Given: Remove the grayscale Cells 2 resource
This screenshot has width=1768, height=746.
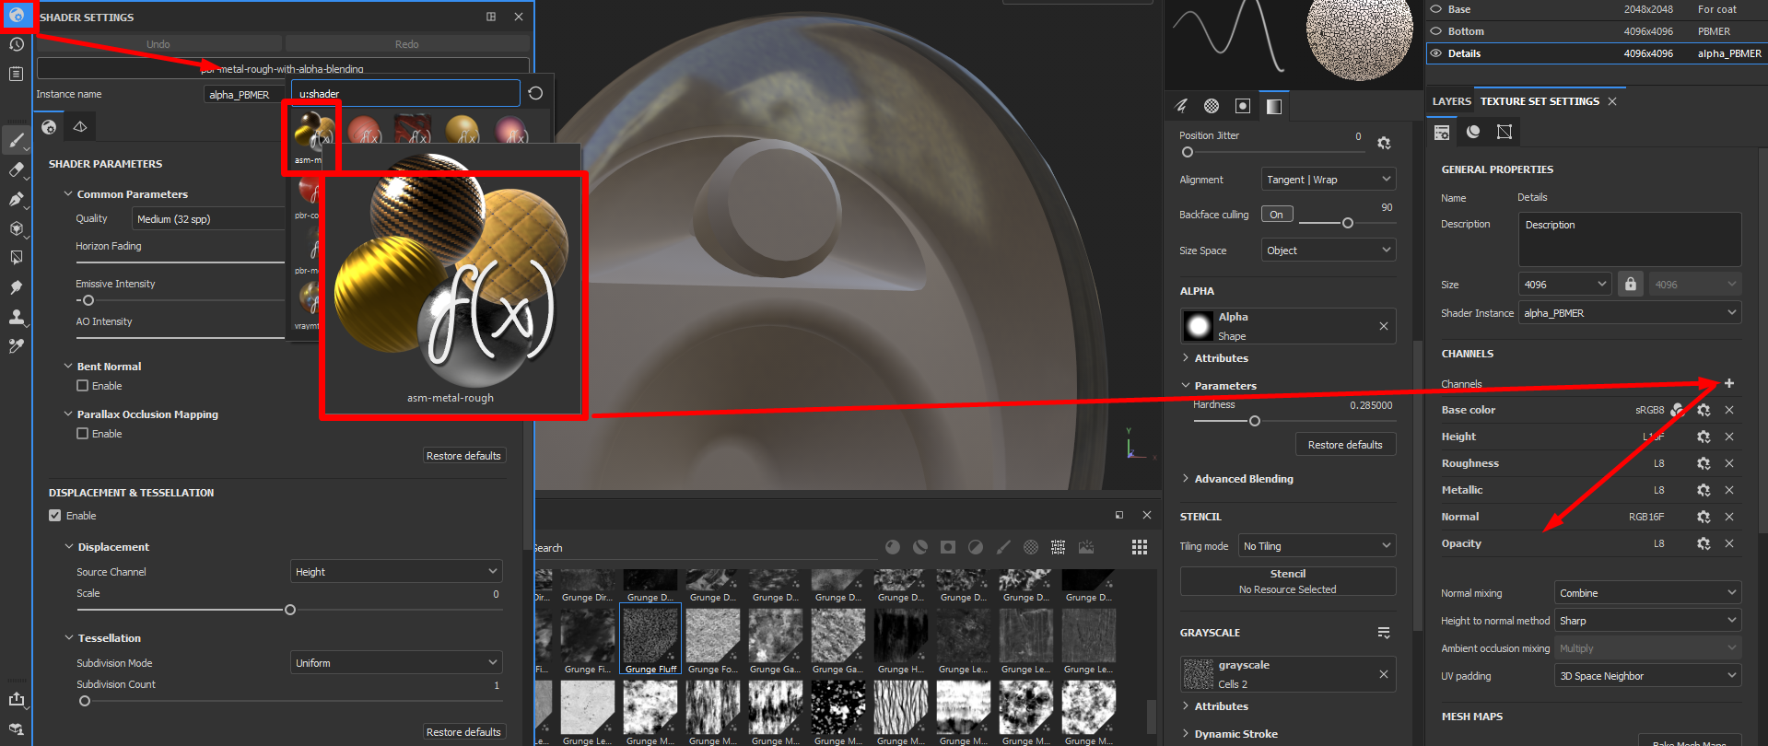Looking at the screenshot, I should click(x=1383, y=674).
